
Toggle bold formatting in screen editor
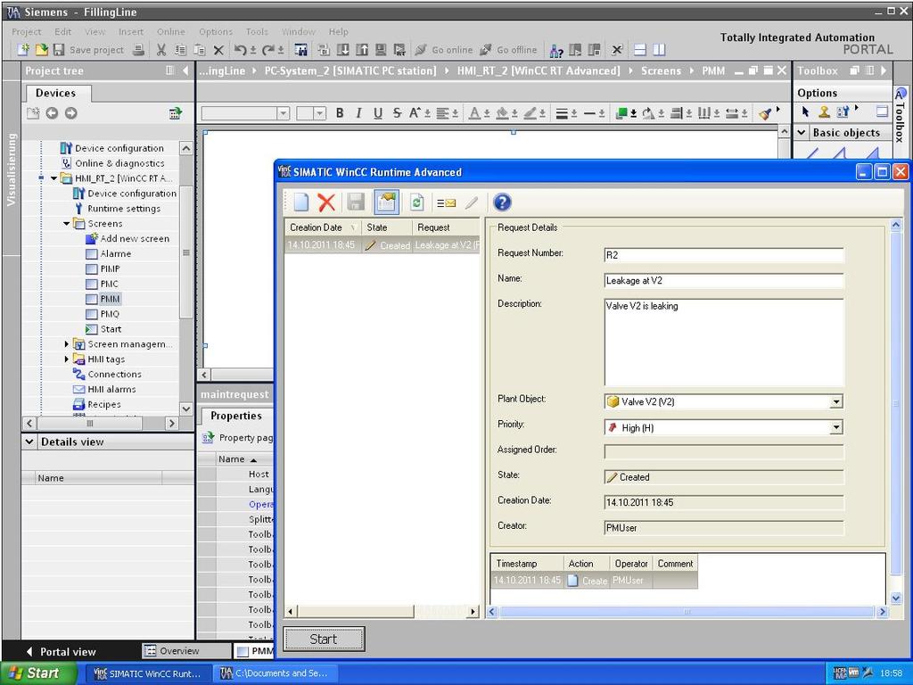[340, 113]
